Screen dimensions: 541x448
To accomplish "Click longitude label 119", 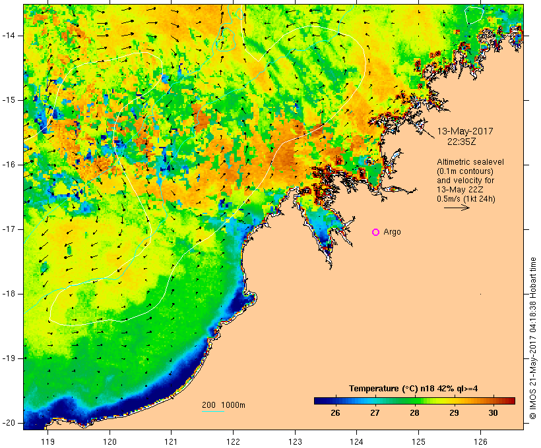I will tap(48, 441).
